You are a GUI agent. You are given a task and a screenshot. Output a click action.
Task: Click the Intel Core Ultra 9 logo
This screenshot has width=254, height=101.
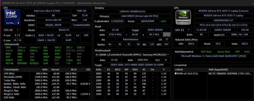tap(13, 17)
